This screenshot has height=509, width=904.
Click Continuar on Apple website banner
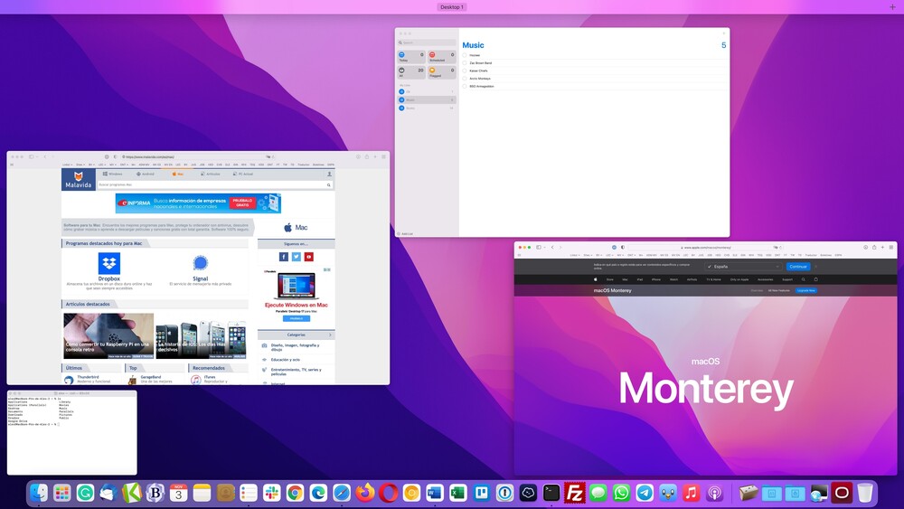pos(798,267)
